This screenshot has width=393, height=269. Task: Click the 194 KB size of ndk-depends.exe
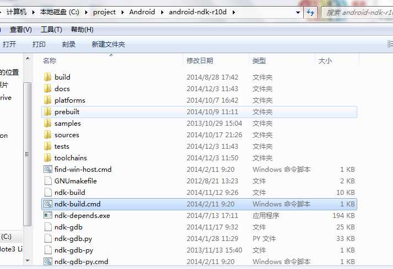343,216
